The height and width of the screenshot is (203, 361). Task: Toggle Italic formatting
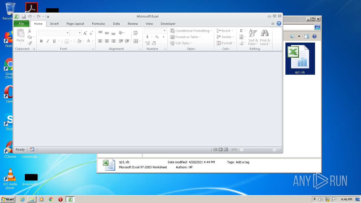(48, 41)
